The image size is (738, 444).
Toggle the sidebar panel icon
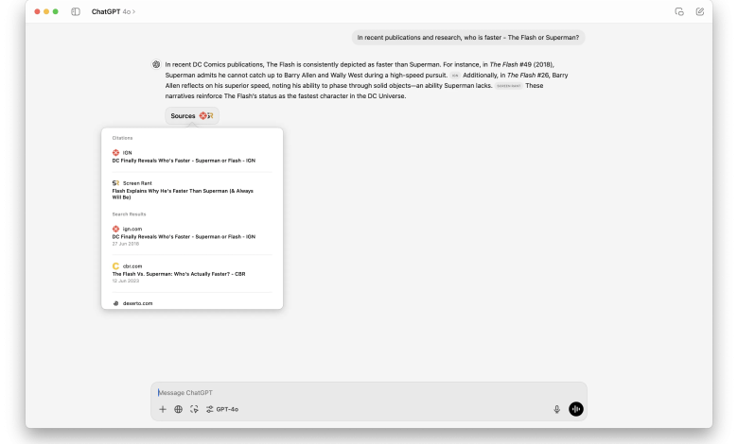76,11
